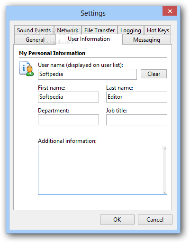Screen dimensions: 190x243
Task: Click the Settings title bar text
Action: pyautogui.click(x=93, y=13)
